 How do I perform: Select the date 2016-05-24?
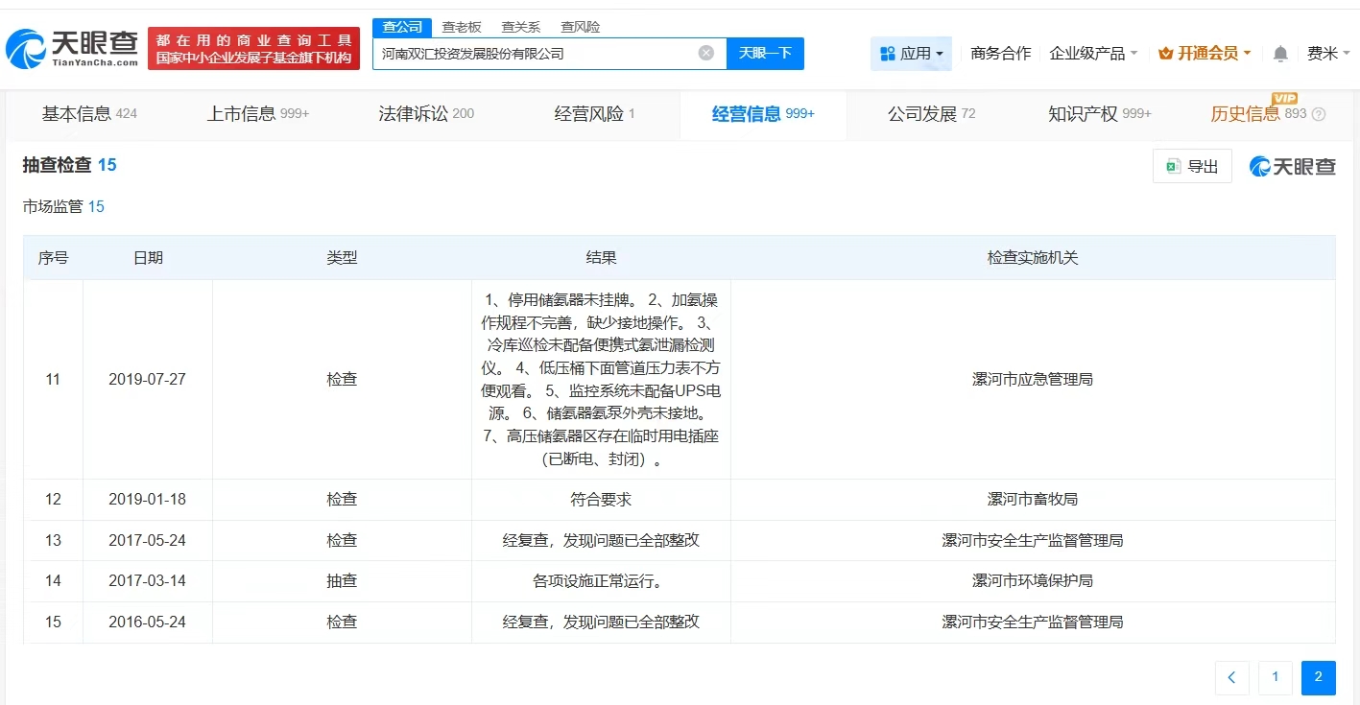[148, 623]
